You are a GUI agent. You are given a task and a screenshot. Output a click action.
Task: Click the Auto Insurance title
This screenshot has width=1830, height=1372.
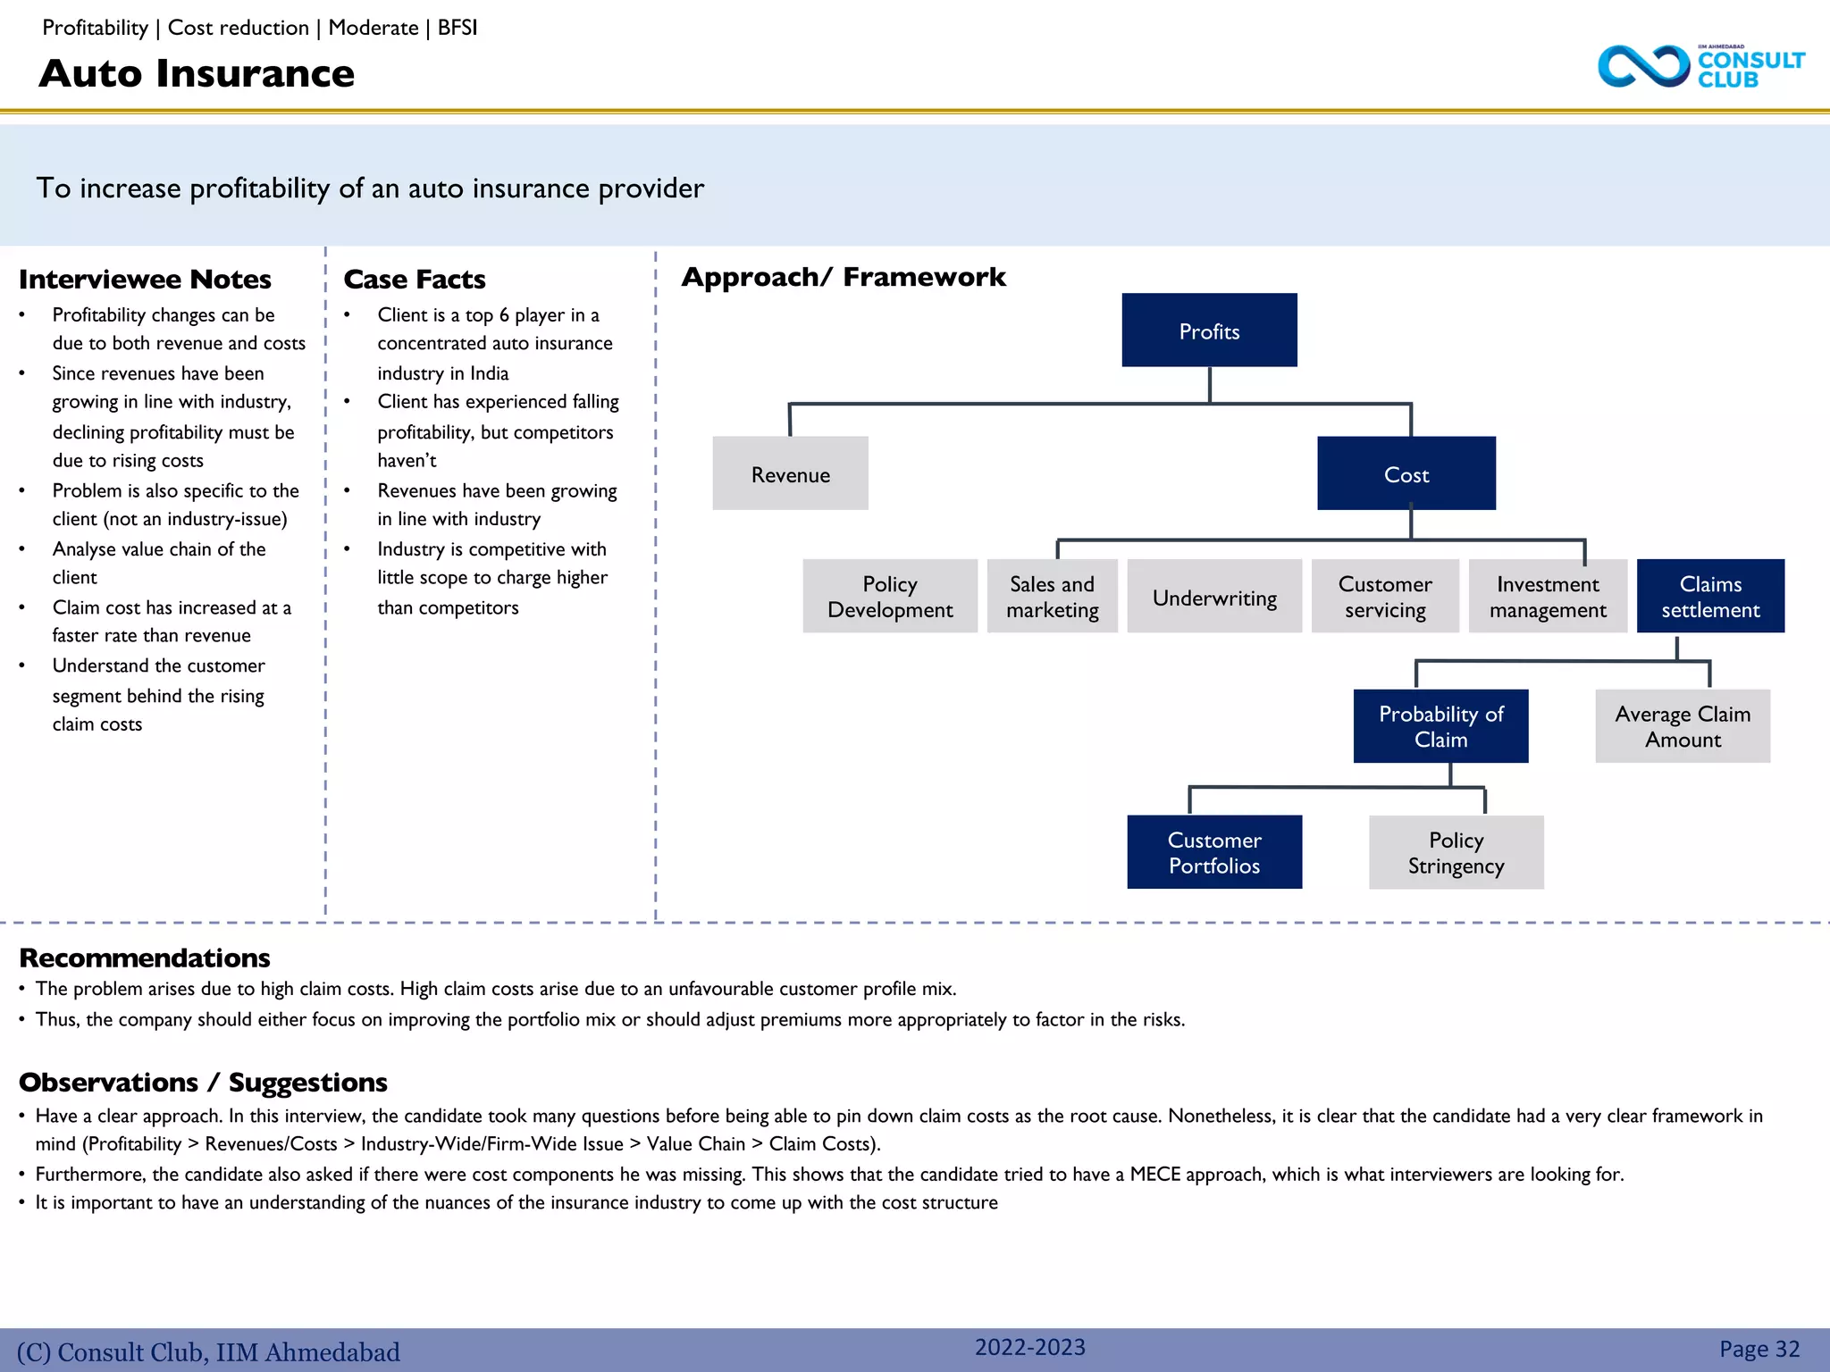tap(197, 73)
